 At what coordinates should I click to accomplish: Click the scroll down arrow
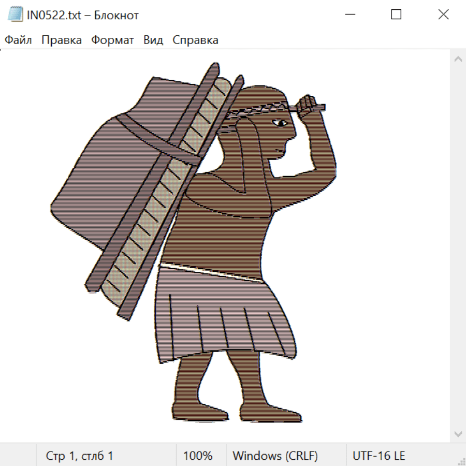458,433
